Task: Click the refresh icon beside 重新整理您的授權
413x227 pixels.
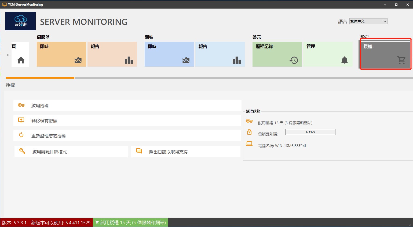Action: (21, 135)
